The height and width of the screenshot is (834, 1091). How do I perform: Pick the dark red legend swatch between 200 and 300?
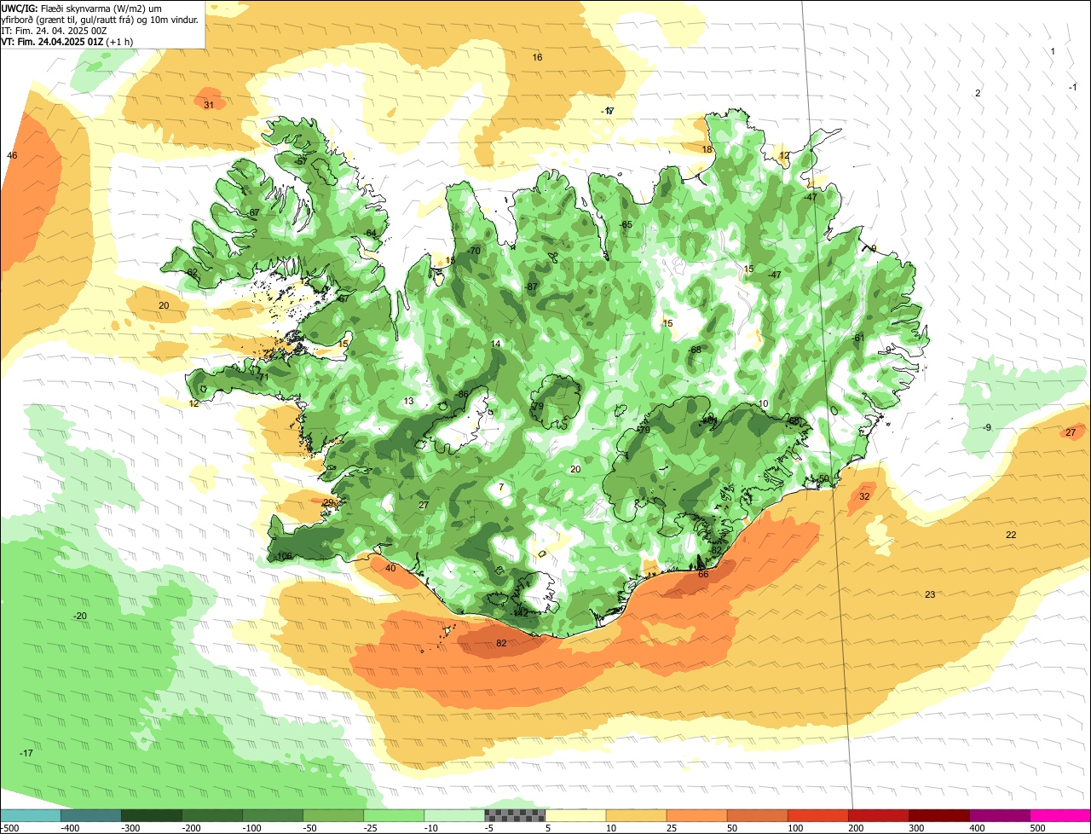click(x=879, y=815)
